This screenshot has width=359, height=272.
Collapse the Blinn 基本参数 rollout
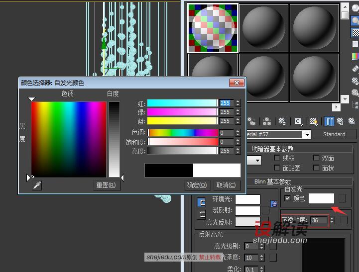272,181
